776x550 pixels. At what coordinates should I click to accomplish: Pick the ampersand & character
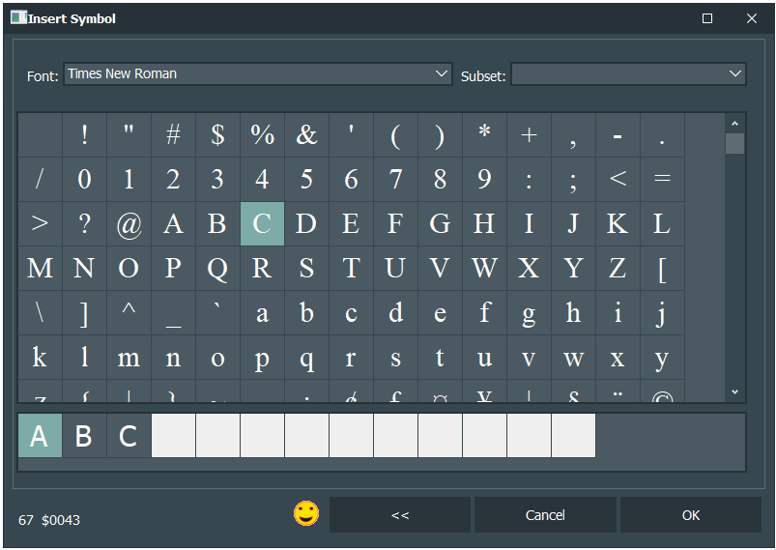tap(306, 134)
